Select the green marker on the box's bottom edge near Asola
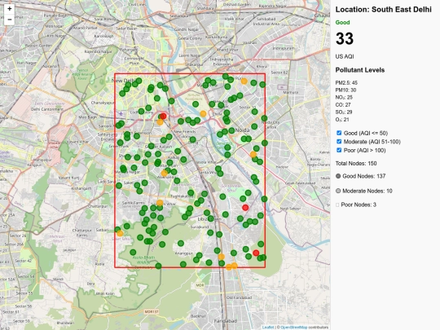The width and height of the screenshot is (440, 330). tap(158, 266)
